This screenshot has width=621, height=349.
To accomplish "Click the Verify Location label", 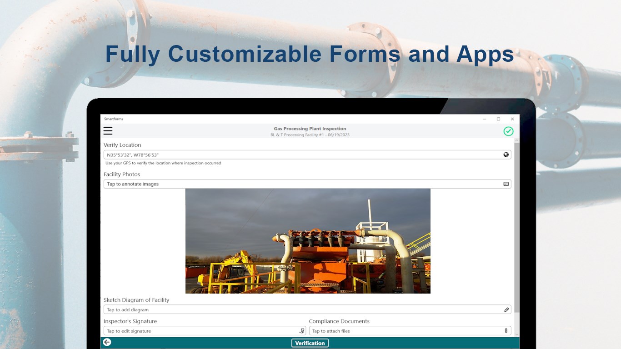I will (122, 145).
